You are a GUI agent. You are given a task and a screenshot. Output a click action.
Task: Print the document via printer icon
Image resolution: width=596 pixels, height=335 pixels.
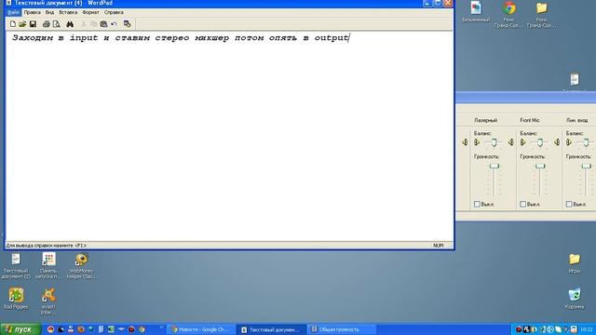click(x=46, y=24)
